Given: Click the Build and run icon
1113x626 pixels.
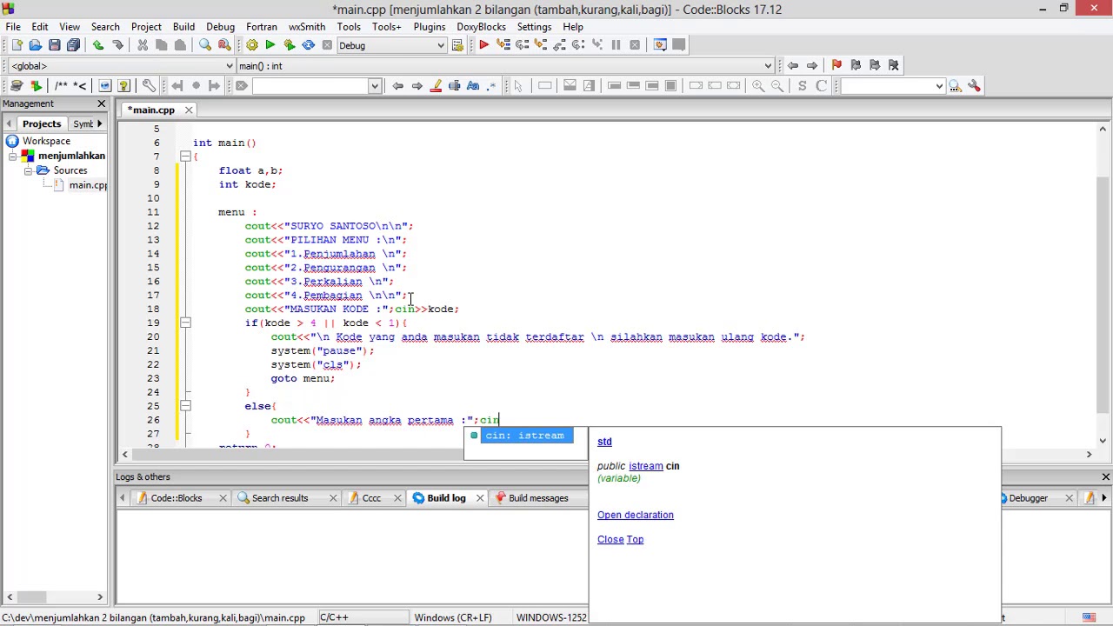Looking at the screenshot, I should pyautogui.click(x=290, y=45).
